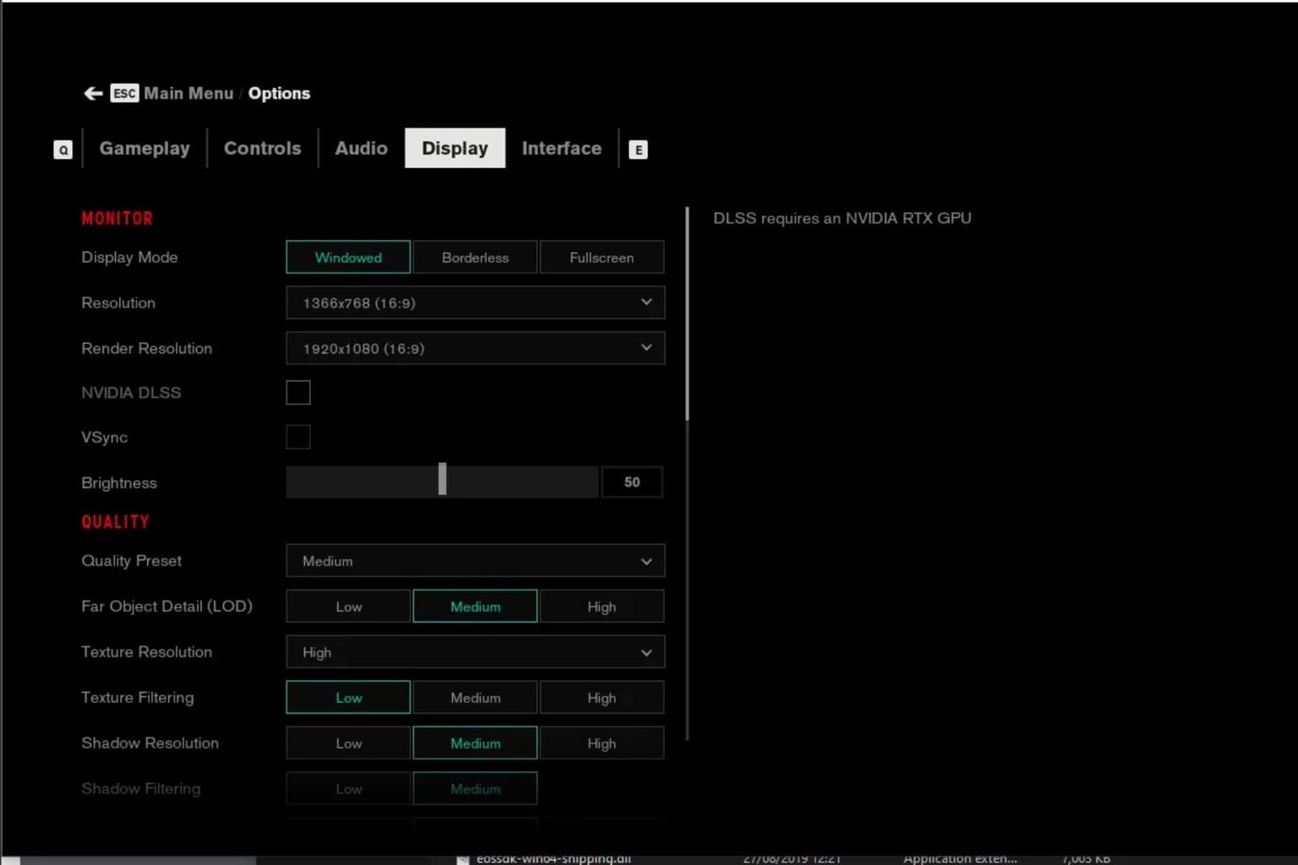Toggle the NVIDIA DLSS checkbox
Viewport: 1298px width, 865px height.
point(298,392)
